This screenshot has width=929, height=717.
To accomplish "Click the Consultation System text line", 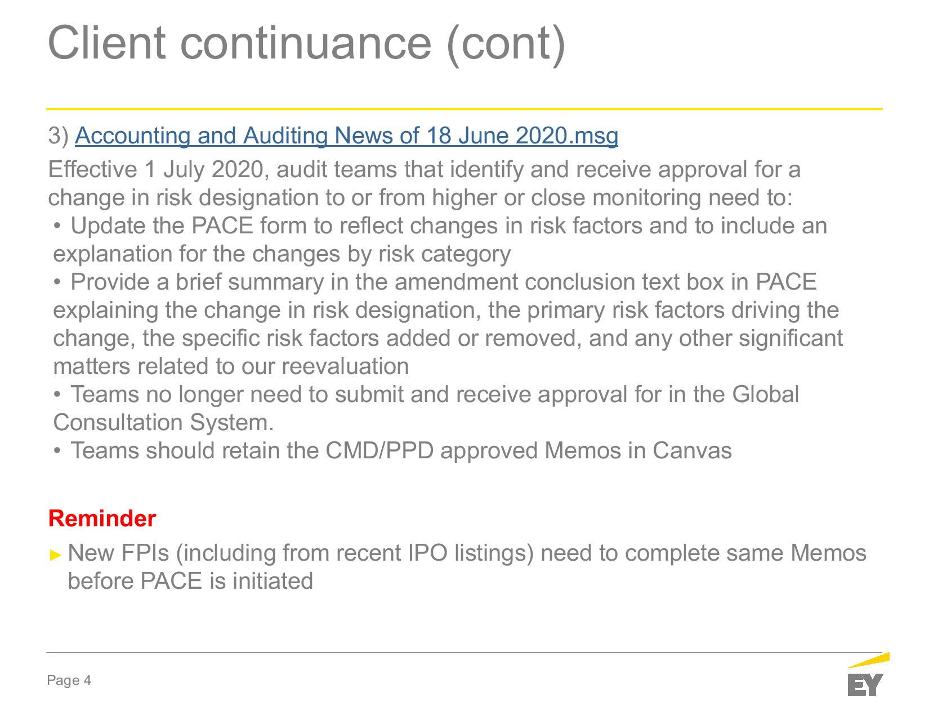I will [163, 423].
